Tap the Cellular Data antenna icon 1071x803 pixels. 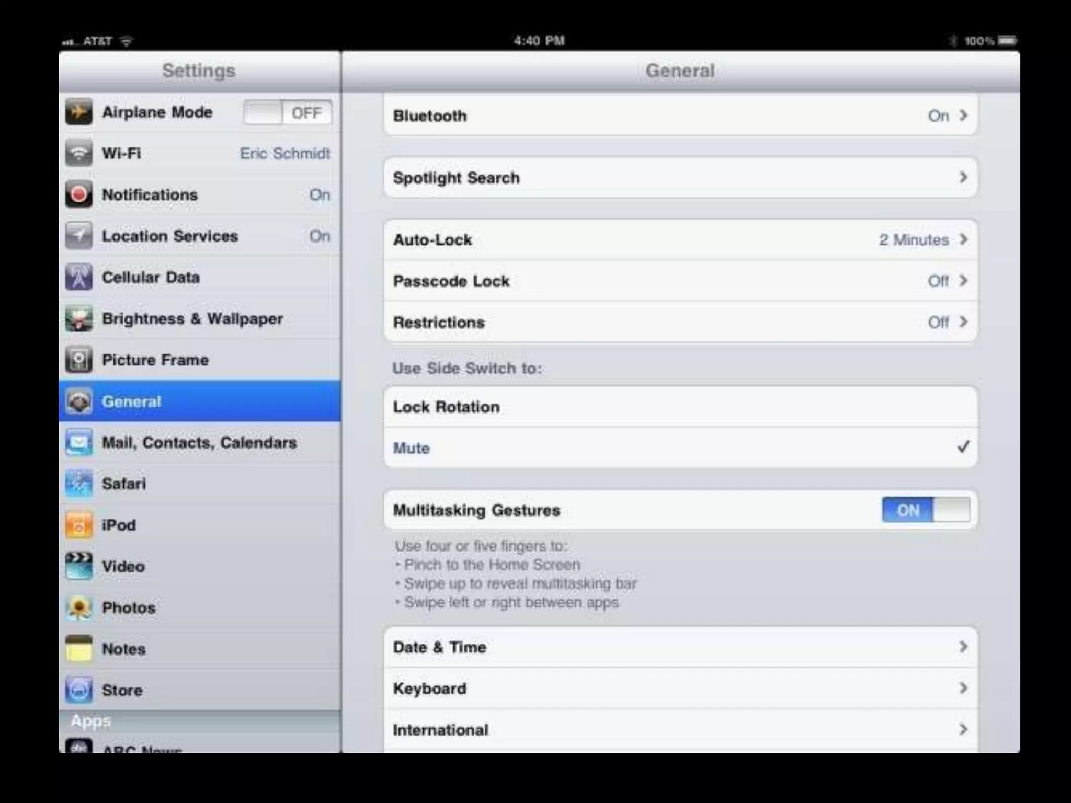[x=79, y=277]
